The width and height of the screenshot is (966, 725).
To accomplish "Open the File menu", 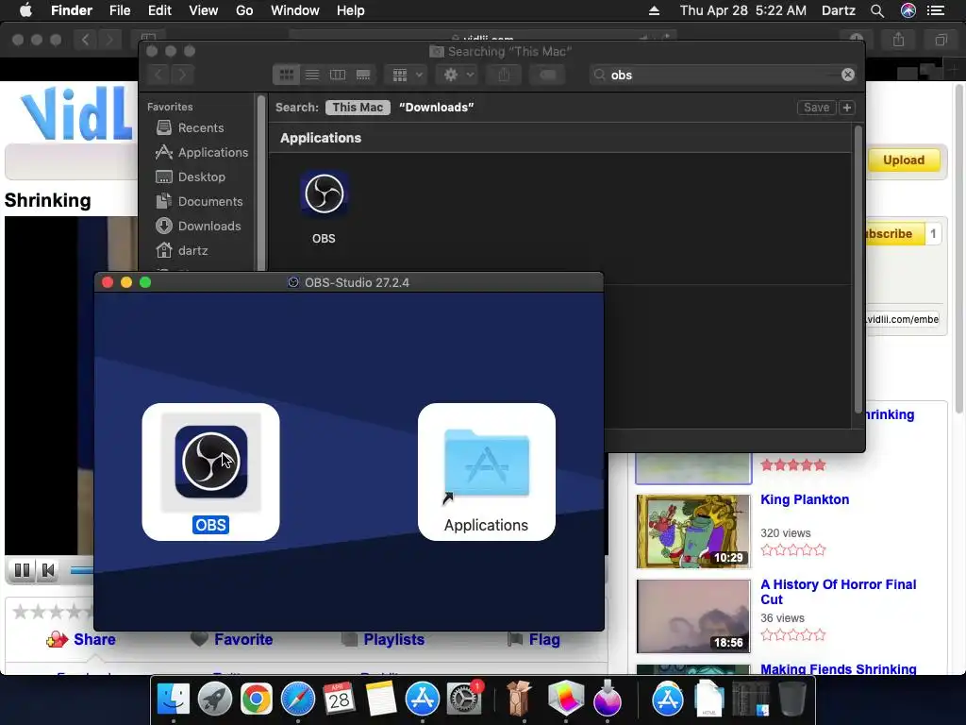I will click(120, 10).
